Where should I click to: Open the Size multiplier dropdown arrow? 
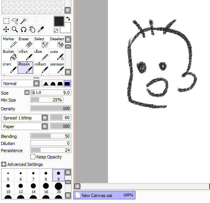(x=27, y=93)
